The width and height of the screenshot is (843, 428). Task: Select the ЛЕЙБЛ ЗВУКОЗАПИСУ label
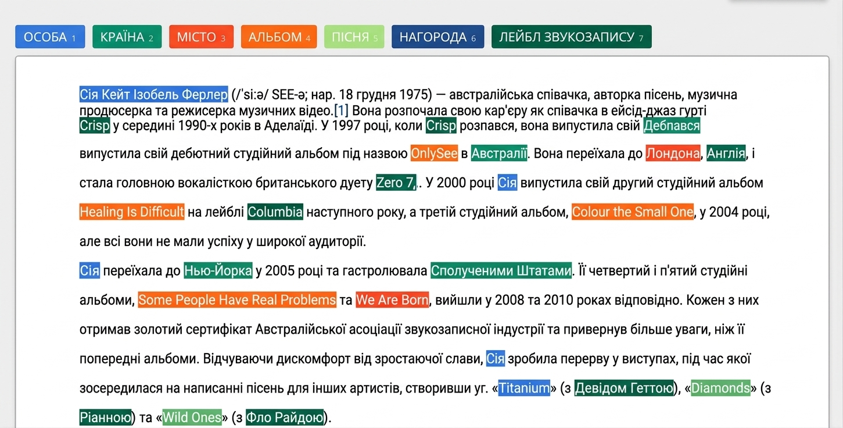coord(572,37)
